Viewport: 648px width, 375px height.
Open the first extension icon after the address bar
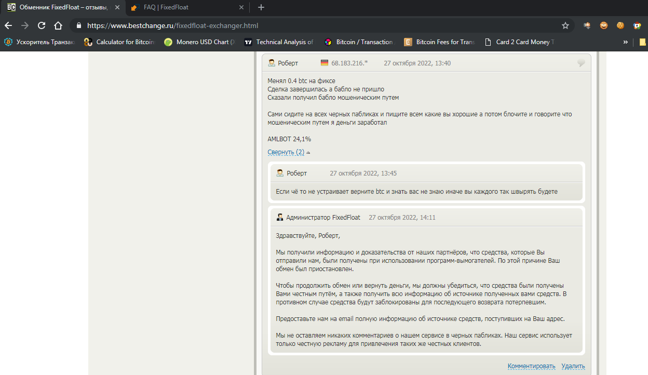[x=587, y=25]
